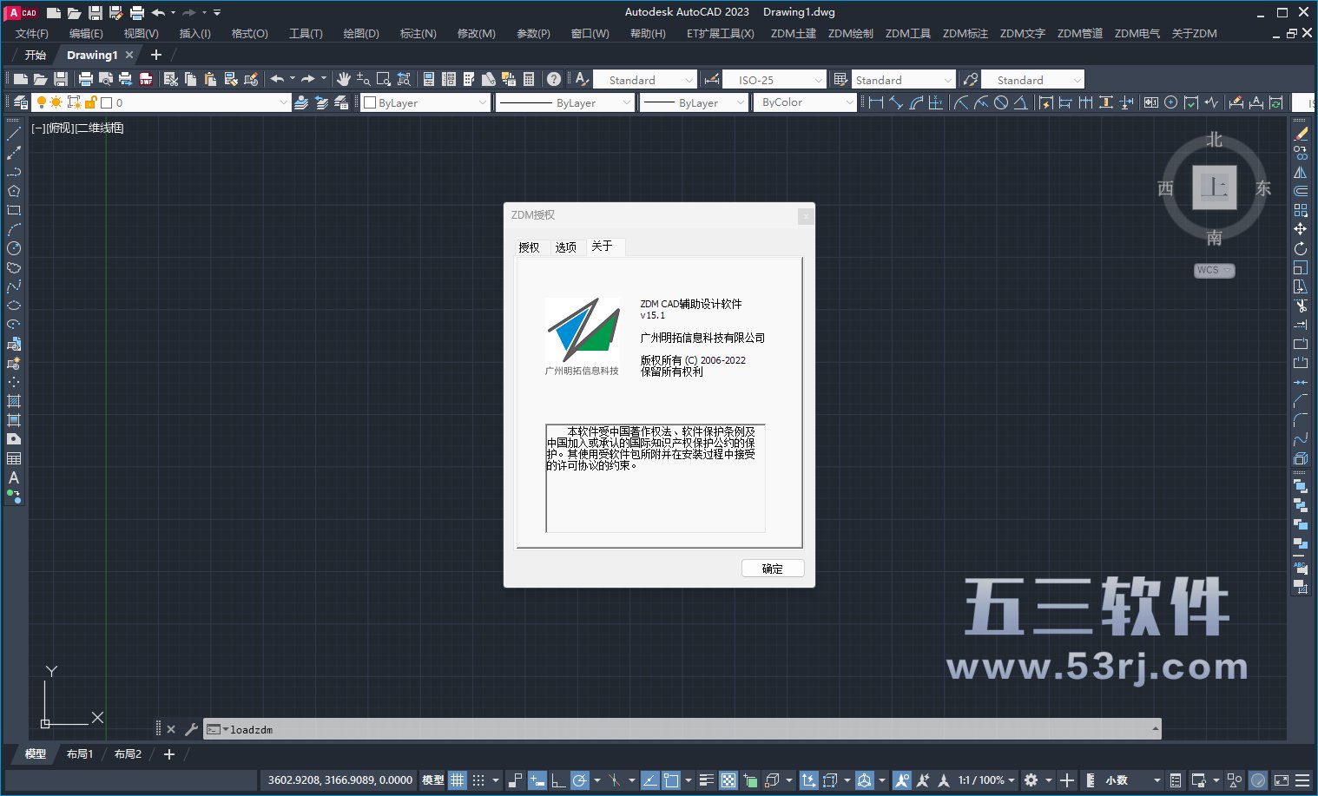Toggle grid display in status bar
This screenshot has height=796, width=1318.
(x=458, y=780)
